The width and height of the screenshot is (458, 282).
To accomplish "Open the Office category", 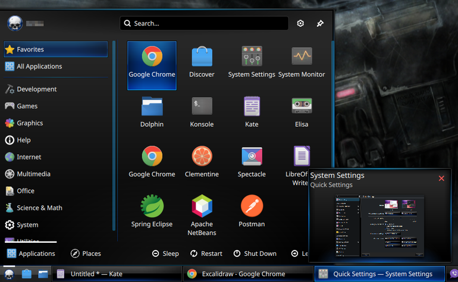I will pyautogui.click(x=56, y=191).
